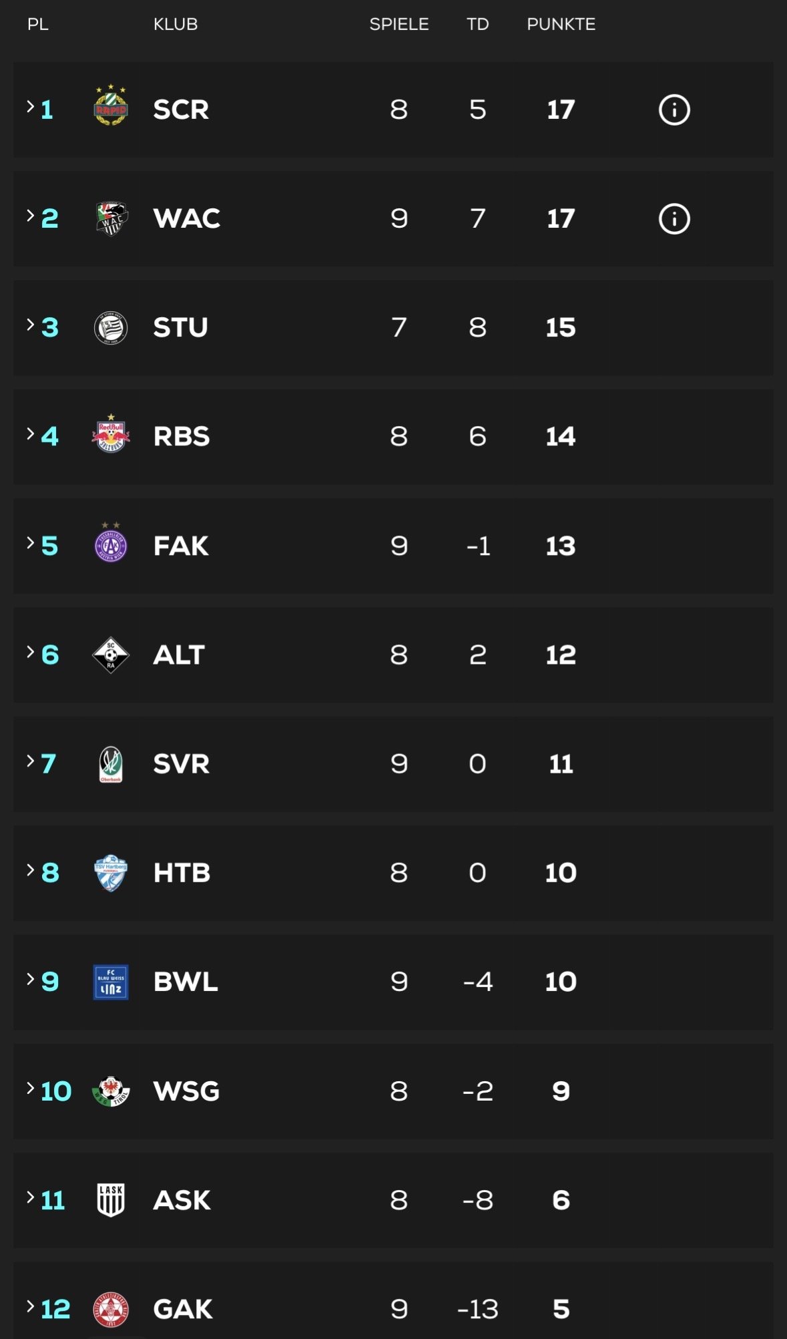Open the info icon in SCR row
Image resolution: width=787 pixels, height=1339 pixels.
(674, 110)
